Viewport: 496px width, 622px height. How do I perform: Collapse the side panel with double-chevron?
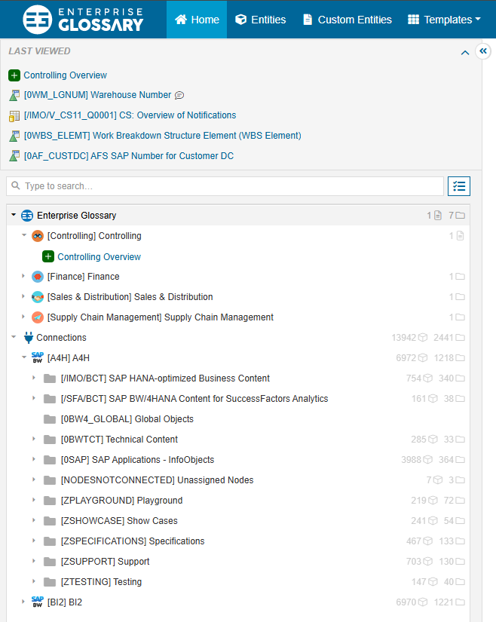click(x=484, y=51)
